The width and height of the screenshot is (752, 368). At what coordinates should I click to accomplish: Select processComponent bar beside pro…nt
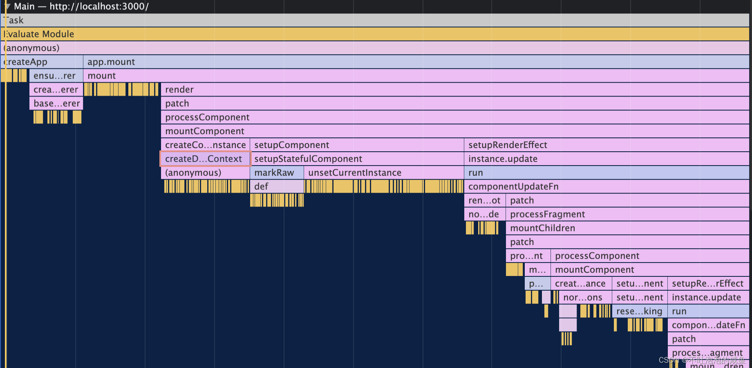click(650, 256)
